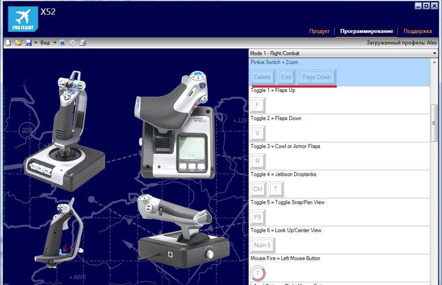442x285 pixels.
Task: Select the front-view X52 joystick image
Action: click(x=64, y=131)
